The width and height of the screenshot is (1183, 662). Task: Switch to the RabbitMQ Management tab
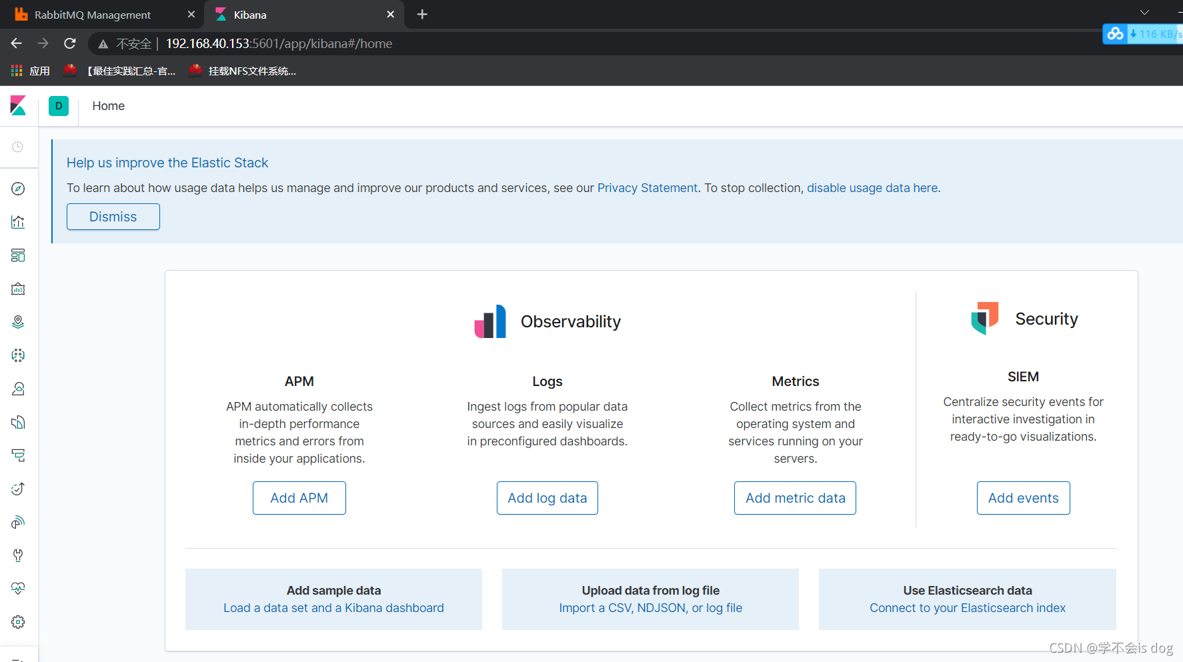coord(93,14)
